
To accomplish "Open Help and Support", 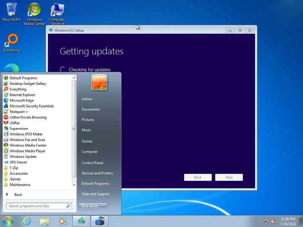I will pos(96,194).
